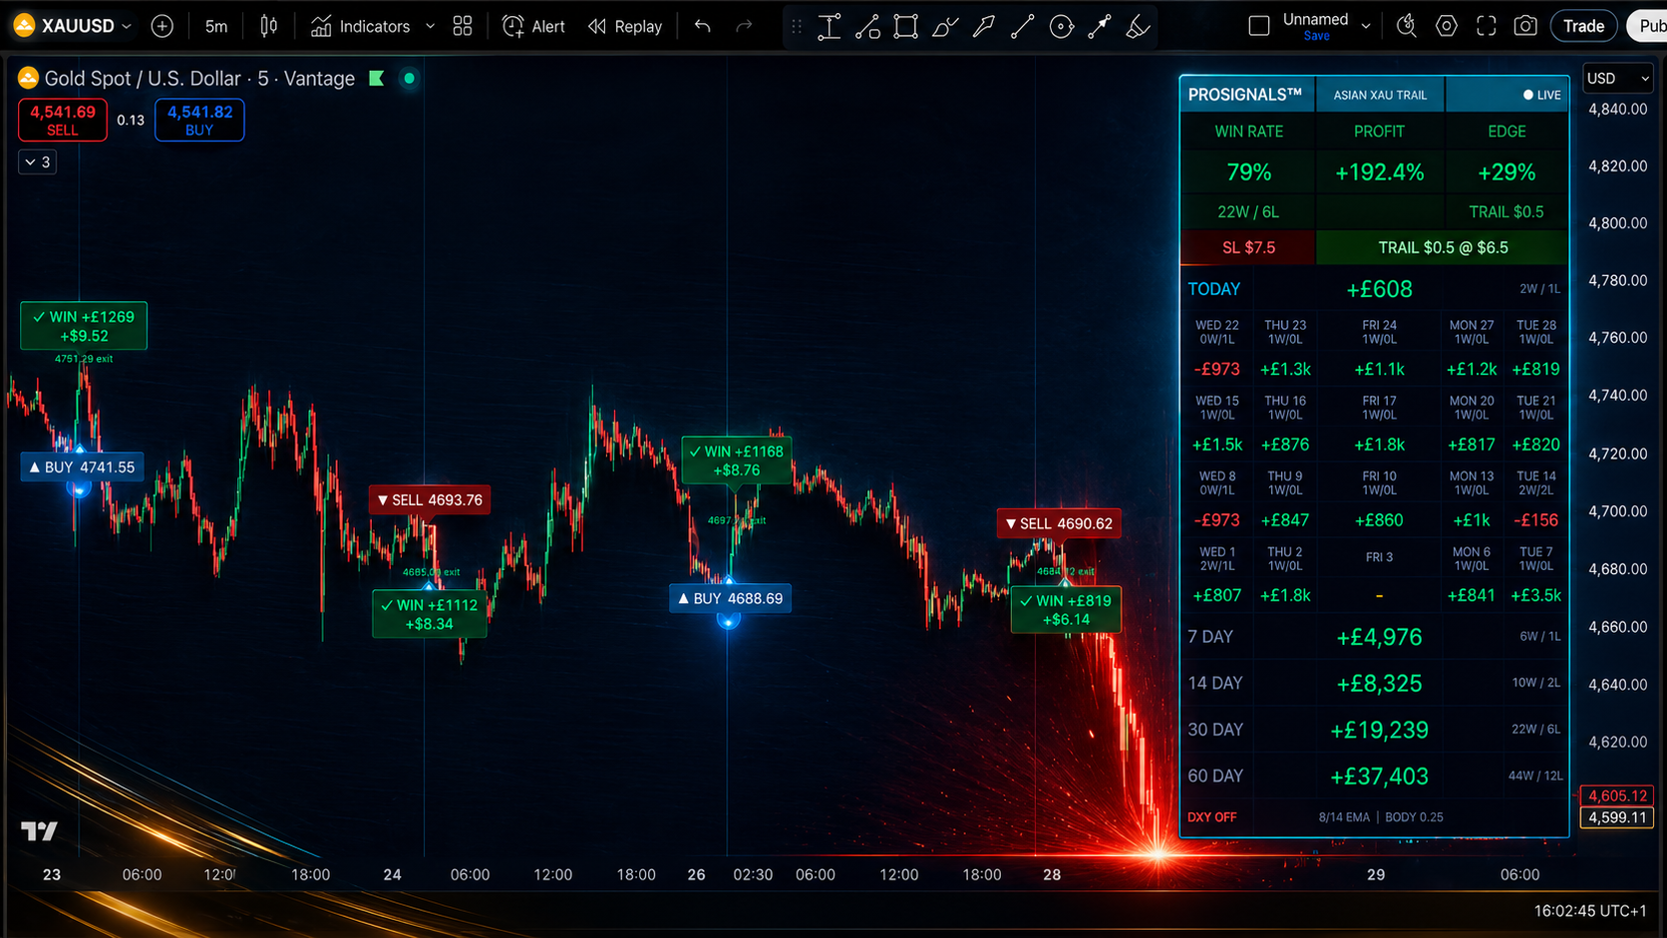Click the 4,541.69 SELL button
Viewport: 1667px width, 938px height.
click(63, 120)
